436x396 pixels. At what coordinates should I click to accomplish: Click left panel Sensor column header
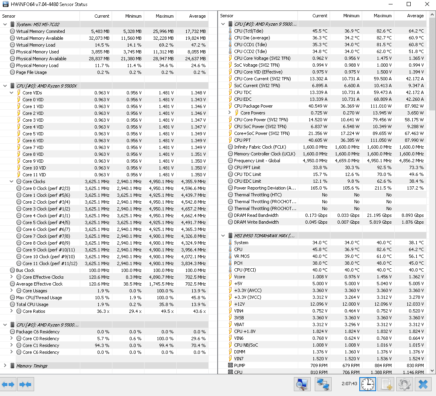[x=40, y=16]
